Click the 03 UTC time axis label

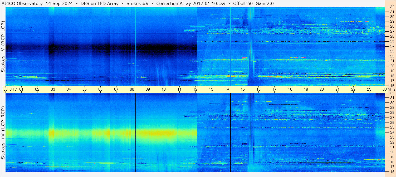53,89
